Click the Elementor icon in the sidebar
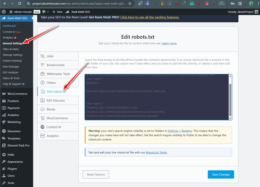The image size is (260, 187). point(4,131)
